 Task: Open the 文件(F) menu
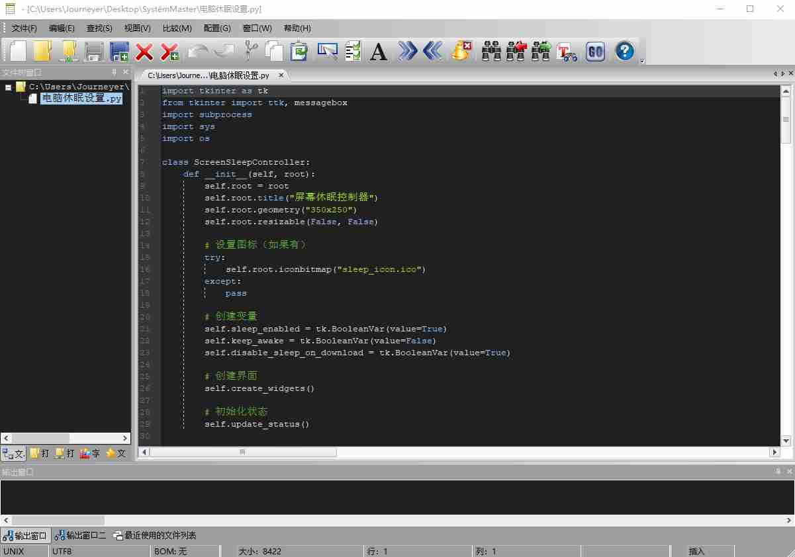[x=24, y=28]
